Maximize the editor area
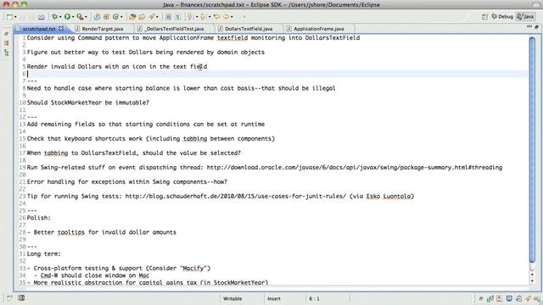Screen dimensions: 543x305 (536, 26)
